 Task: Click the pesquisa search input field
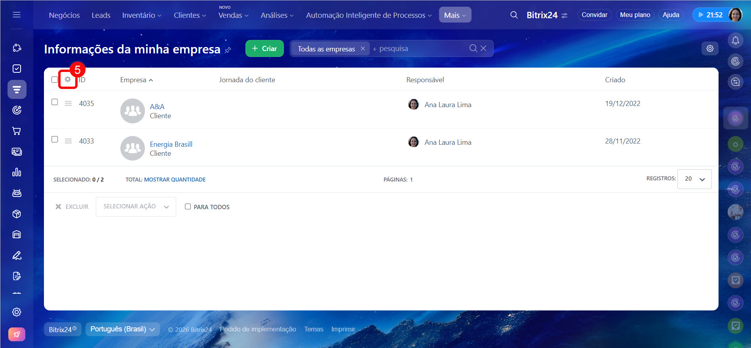pos(420,49)
